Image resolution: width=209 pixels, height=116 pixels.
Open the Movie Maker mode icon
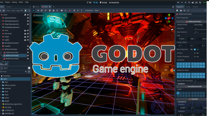(200, 2)
